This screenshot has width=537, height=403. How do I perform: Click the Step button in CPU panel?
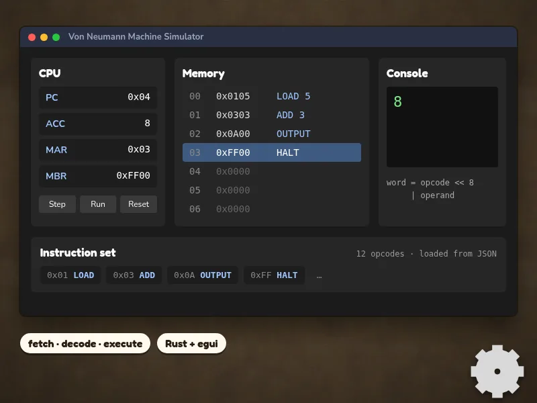pyautogui.click(x=57, y=204)
